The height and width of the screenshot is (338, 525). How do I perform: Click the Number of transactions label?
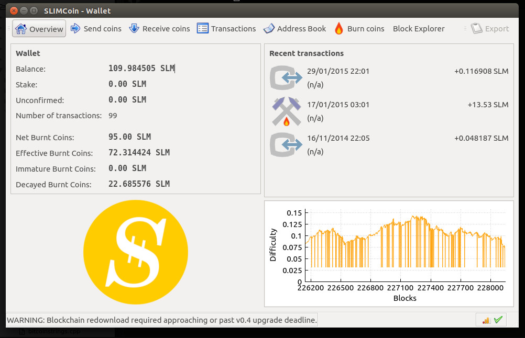[59, 116]
